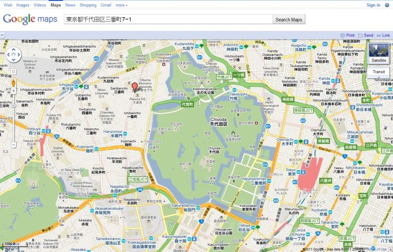Click the Kudanzaka Hospital red cross icon
The image size is (393, 252).
[x=164, y=65]
